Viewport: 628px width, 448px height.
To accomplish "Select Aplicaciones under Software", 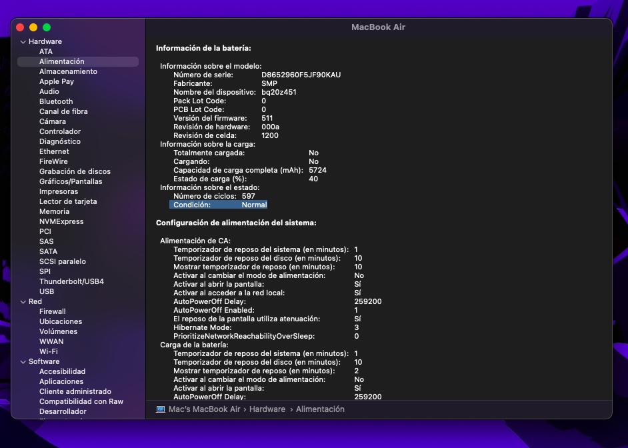I will pos(61,381).
